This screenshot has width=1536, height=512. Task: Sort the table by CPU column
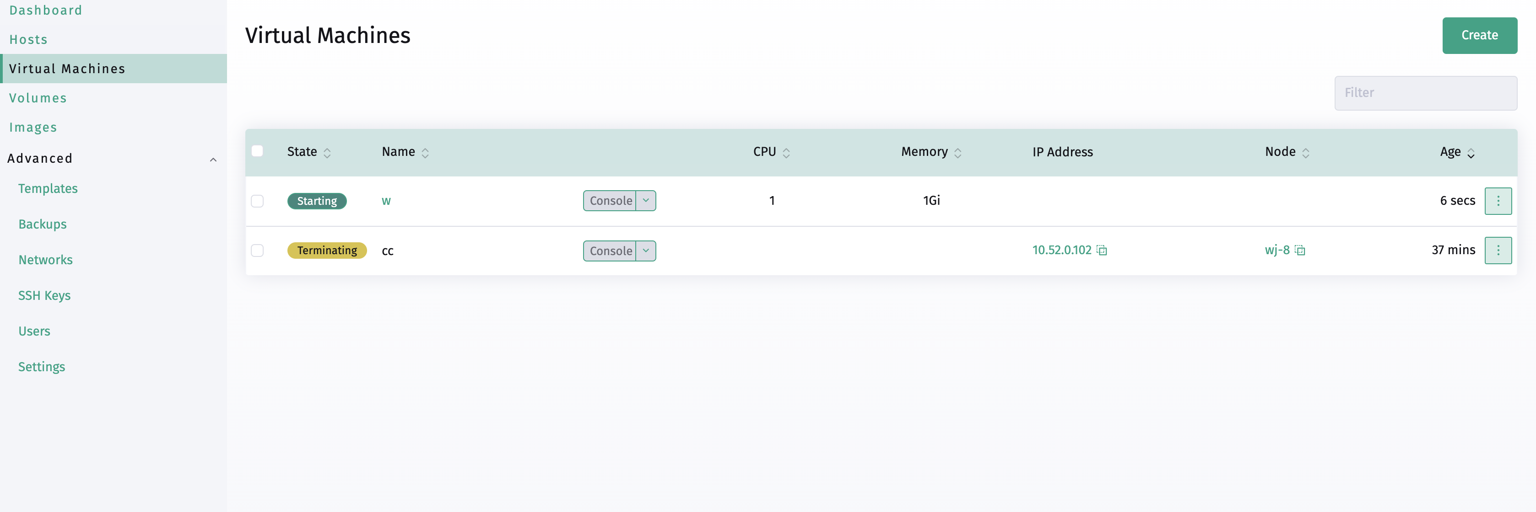click(x=787, y=152)
